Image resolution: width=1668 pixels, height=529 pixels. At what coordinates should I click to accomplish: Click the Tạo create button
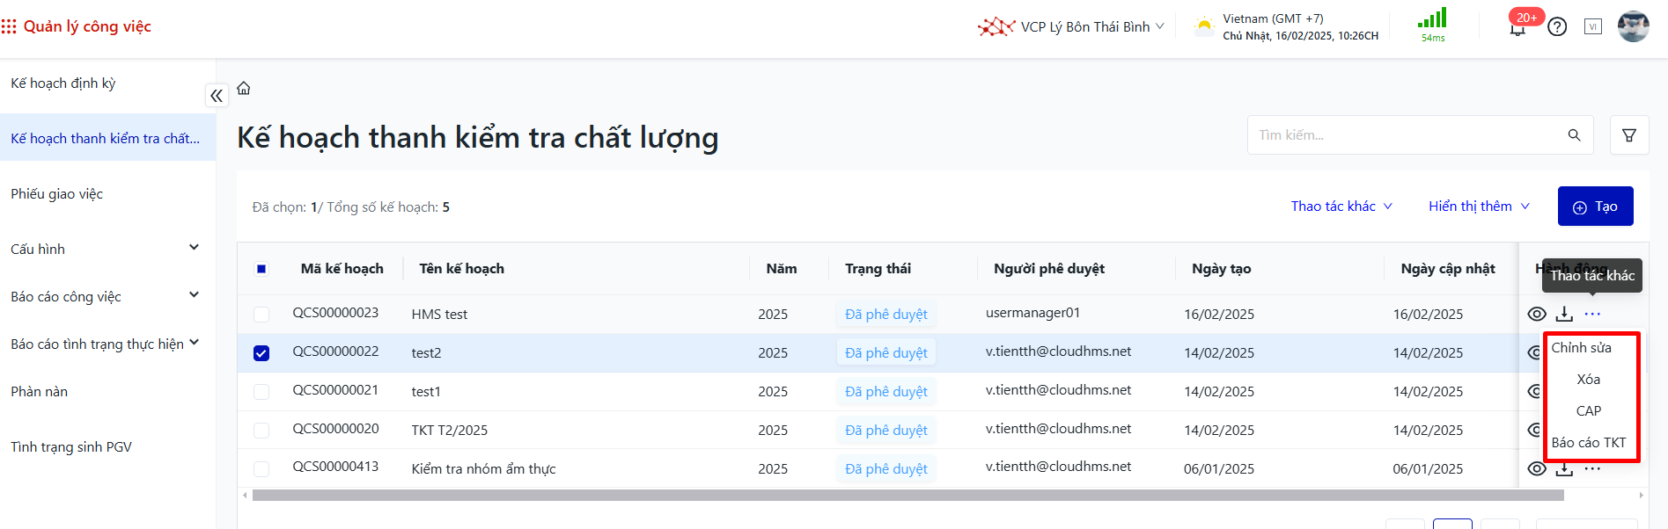pyautogui.click(x=1595, y=207)
